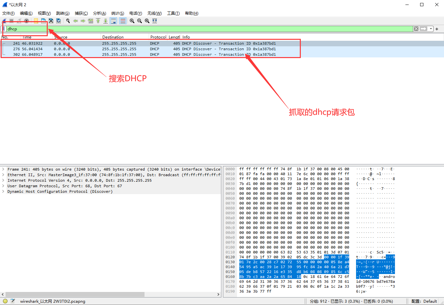The width and height of the screenshot is (444, 305).
Task: Open capture file comments pencil icon
Action: click(x=13, y=301)
